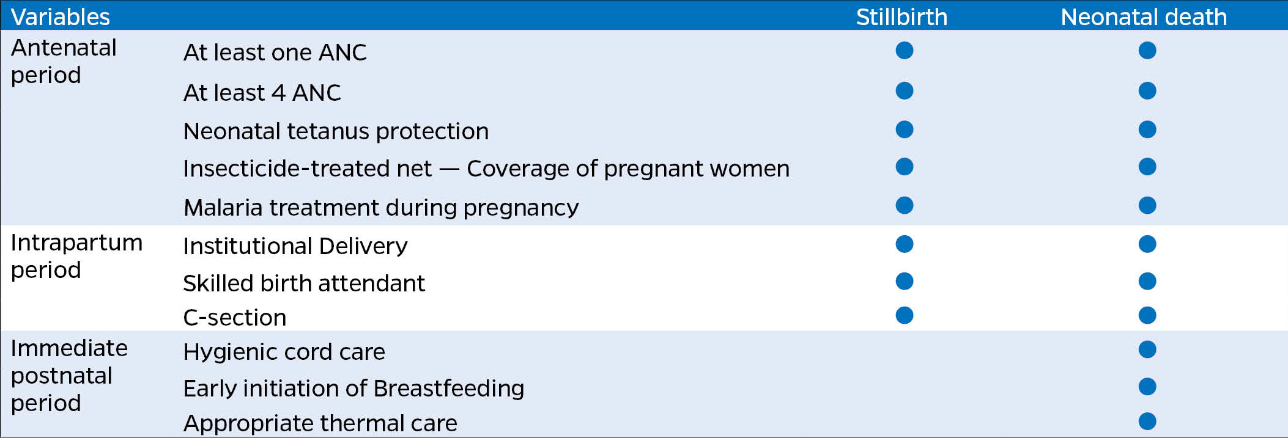The image size is (1288, 438).
Task: Select Stillbirth dot for Skilled birth attendant
Action: (904, 281)
